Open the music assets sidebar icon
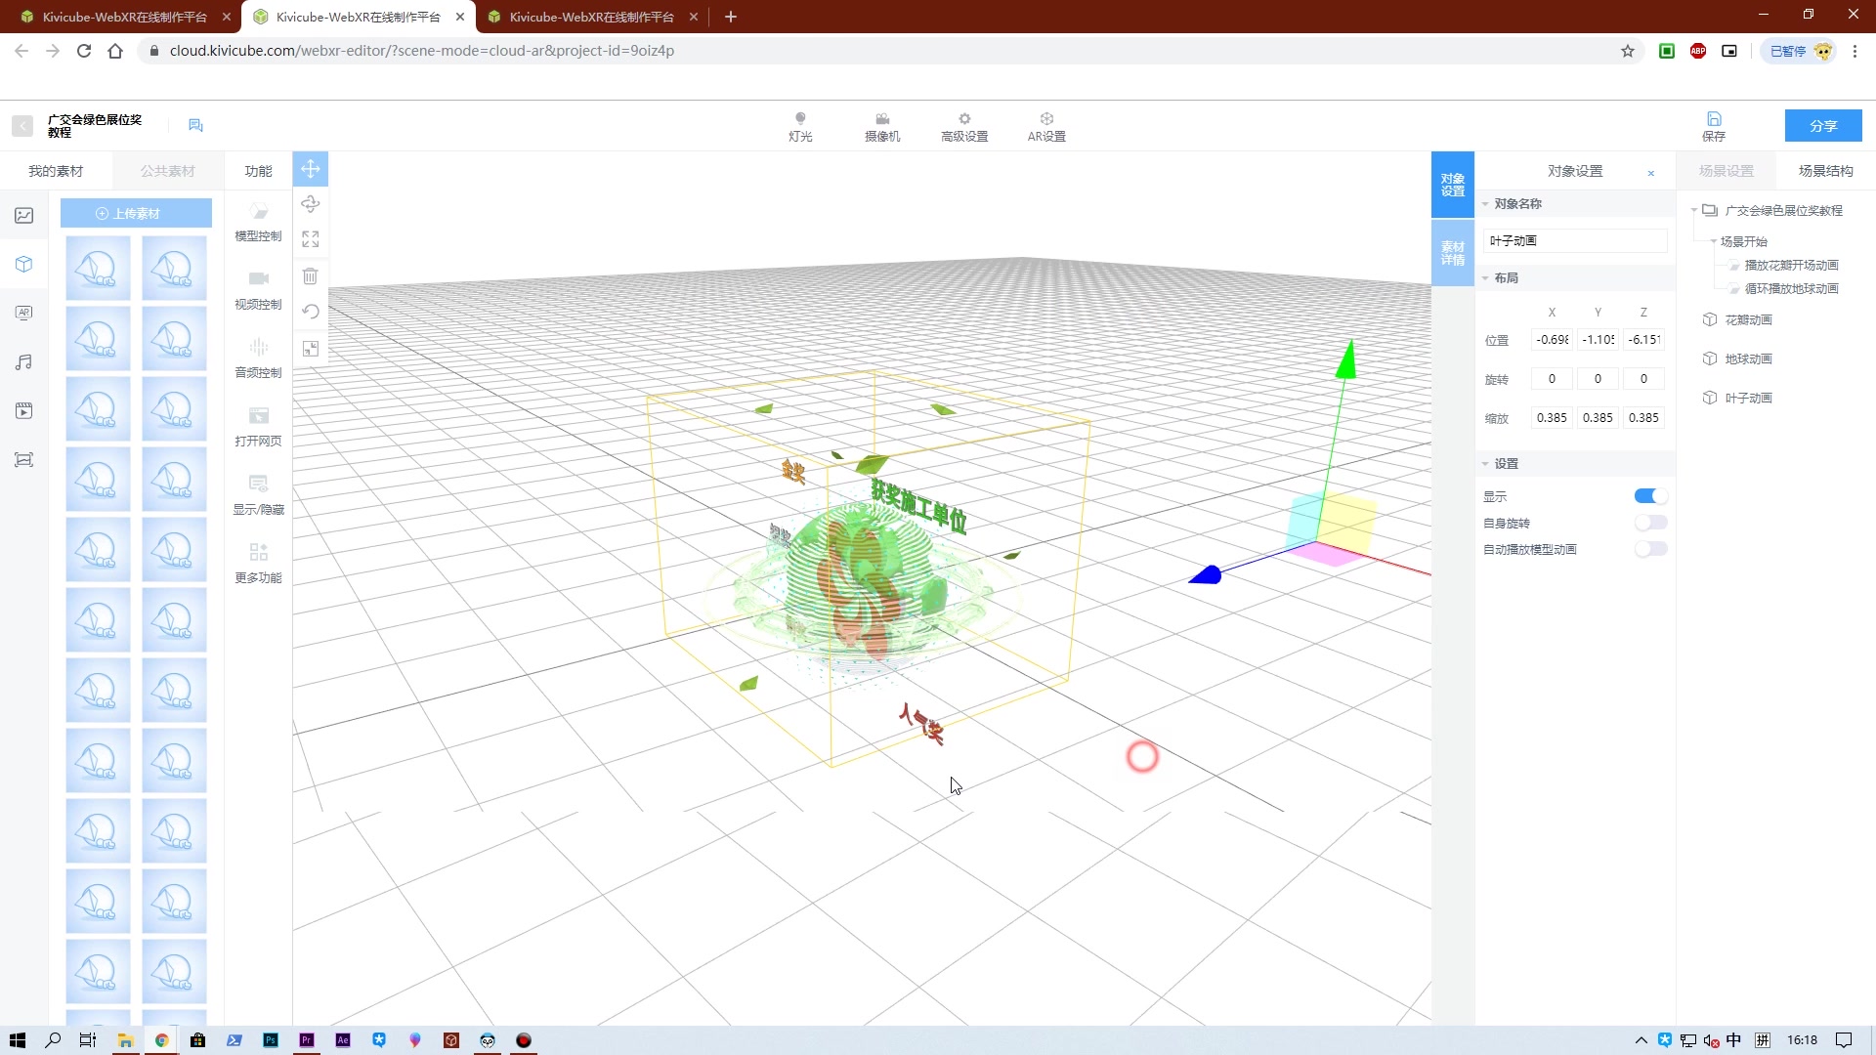1876x1055 pixels. [x=23, y=362]
